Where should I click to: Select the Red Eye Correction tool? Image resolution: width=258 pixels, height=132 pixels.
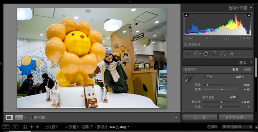click(x=206, y=54)
